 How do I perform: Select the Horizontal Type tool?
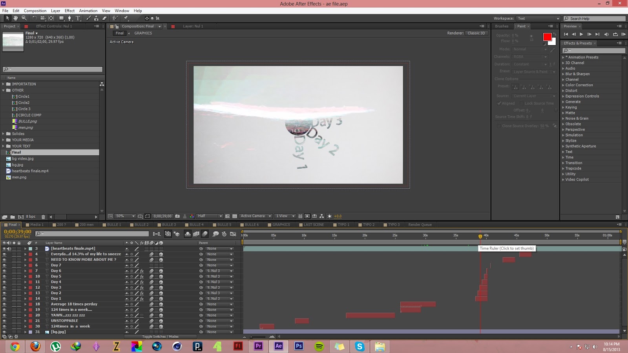click(78, 18)
